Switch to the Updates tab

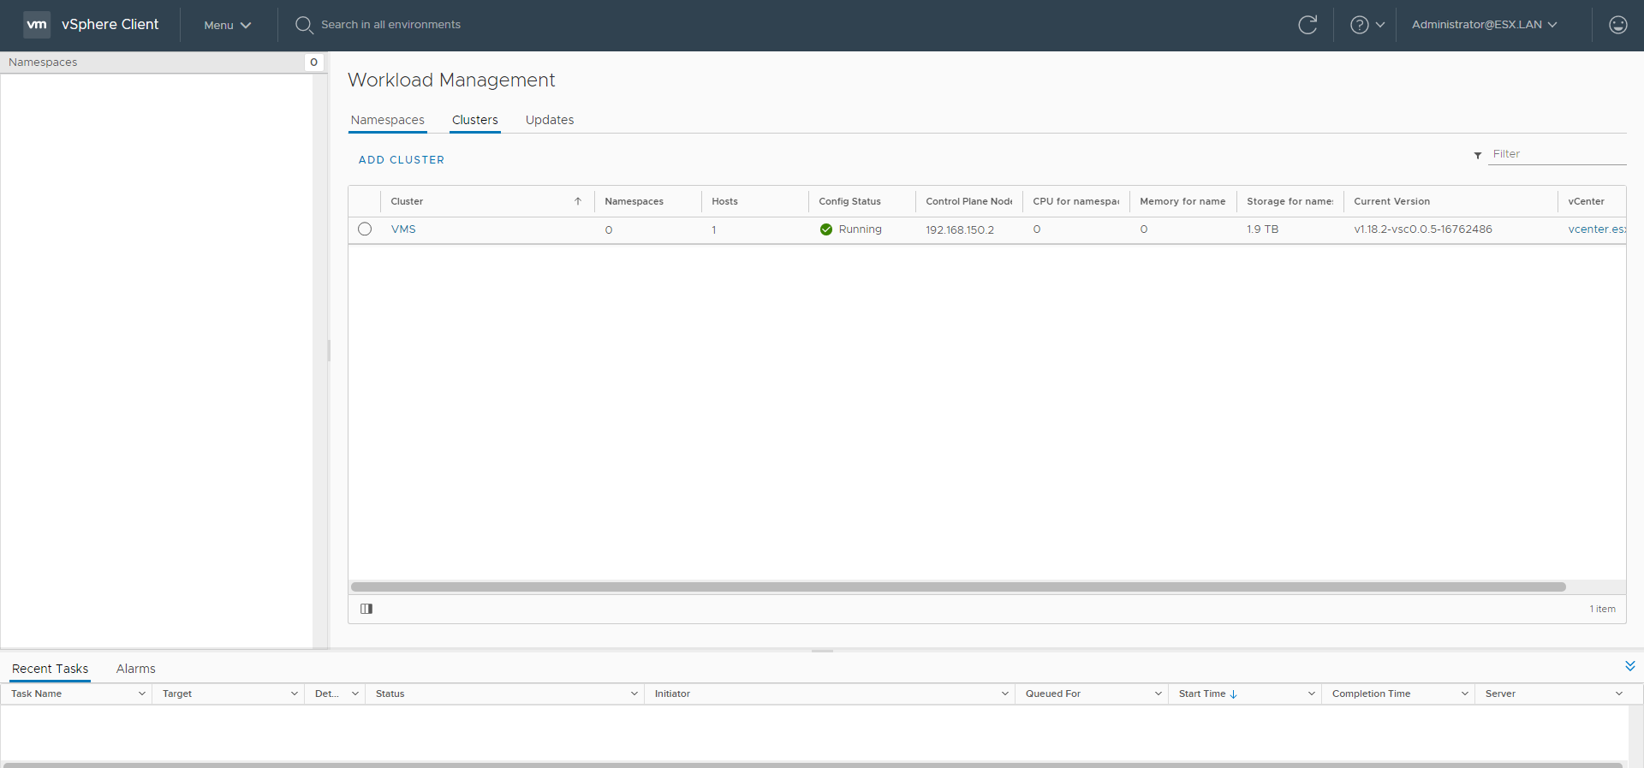pos(550,120)
